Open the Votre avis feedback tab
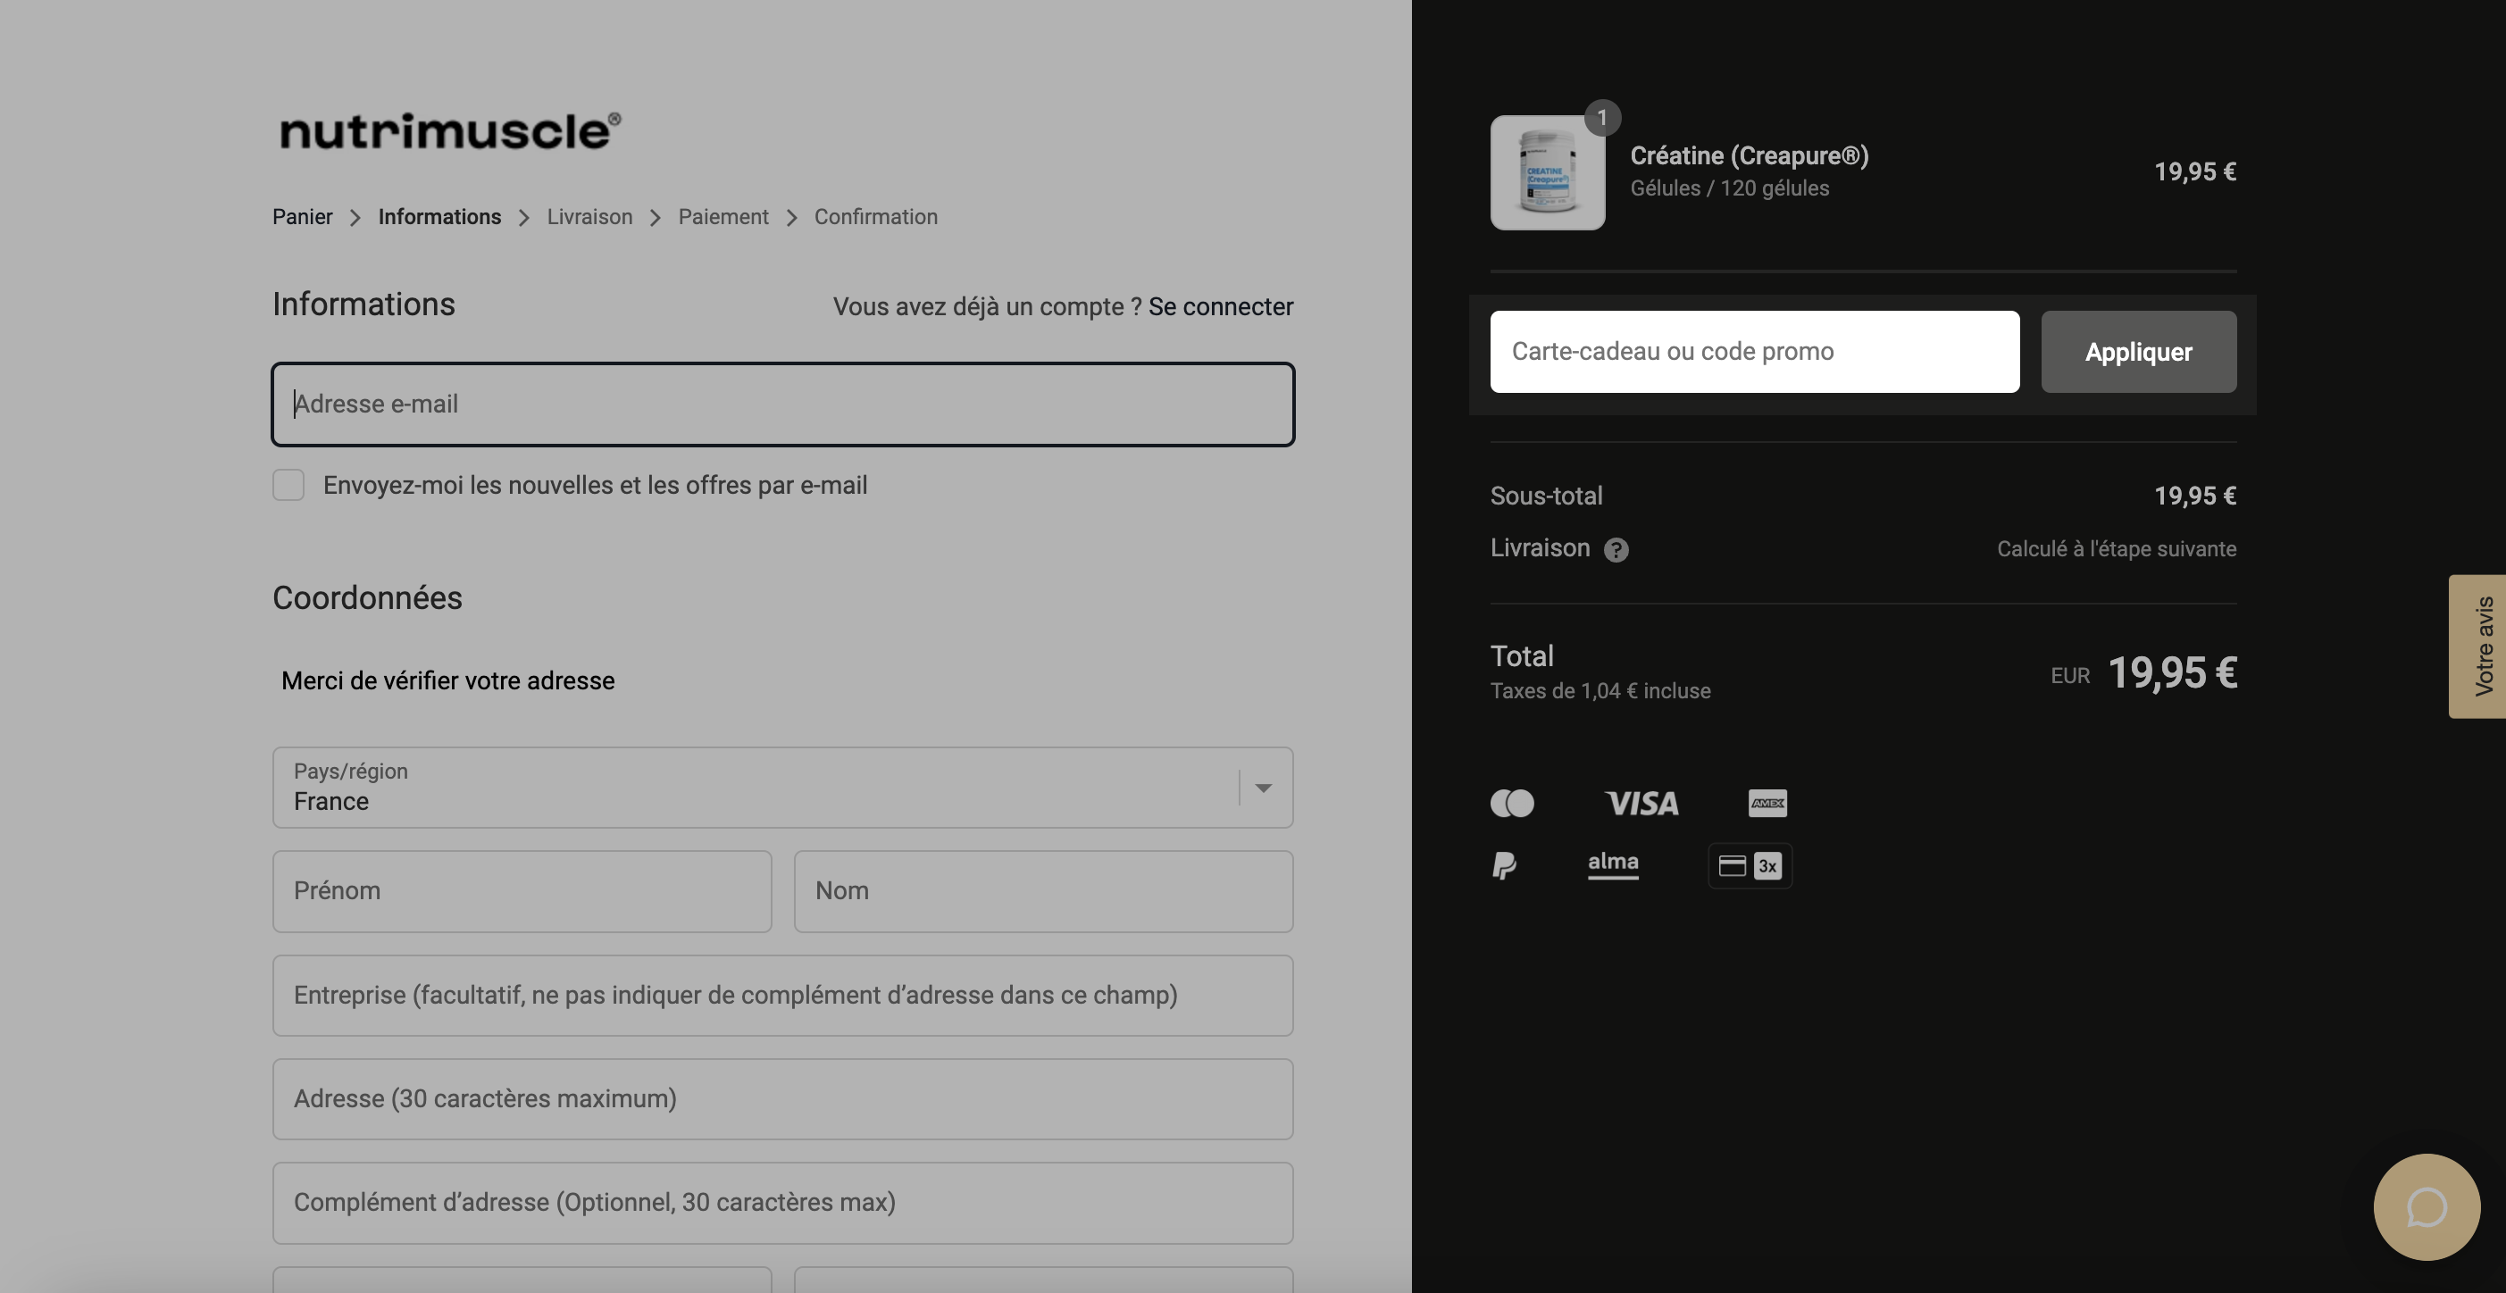This screenshot has width=2506, height=1293. pyautogui.click(x=2477, y=646)
